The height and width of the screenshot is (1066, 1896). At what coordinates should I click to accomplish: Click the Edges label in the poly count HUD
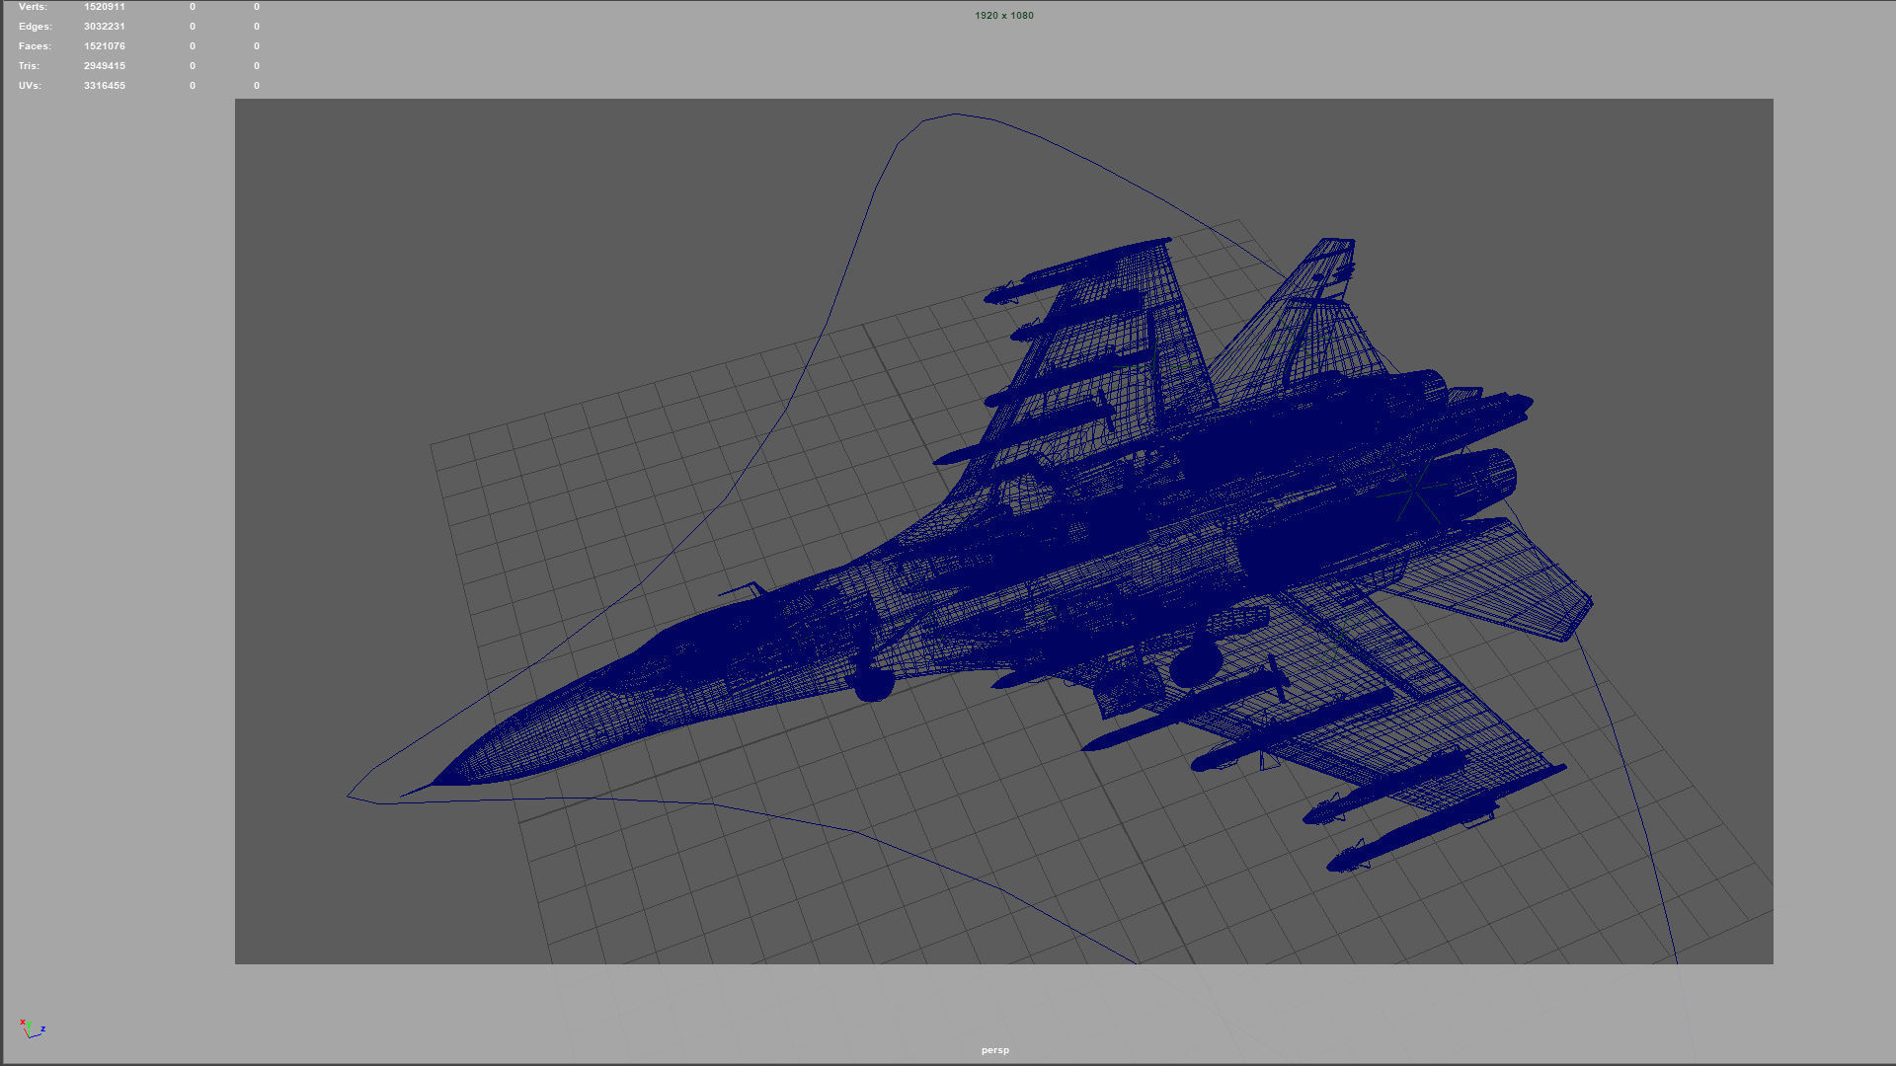(x=34, y=26)
